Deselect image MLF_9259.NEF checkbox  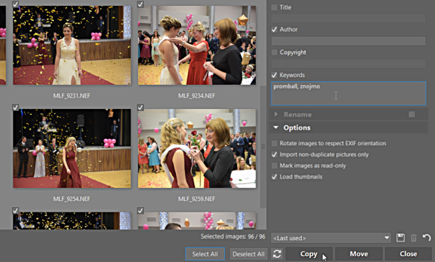pos(141,107)
